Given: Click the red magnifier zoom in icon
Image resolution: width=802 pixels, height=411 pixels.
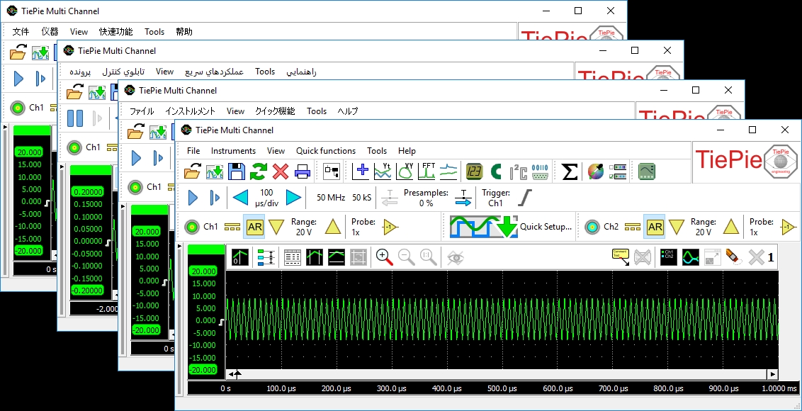Looking at the screenshot, I should (385, 257).
